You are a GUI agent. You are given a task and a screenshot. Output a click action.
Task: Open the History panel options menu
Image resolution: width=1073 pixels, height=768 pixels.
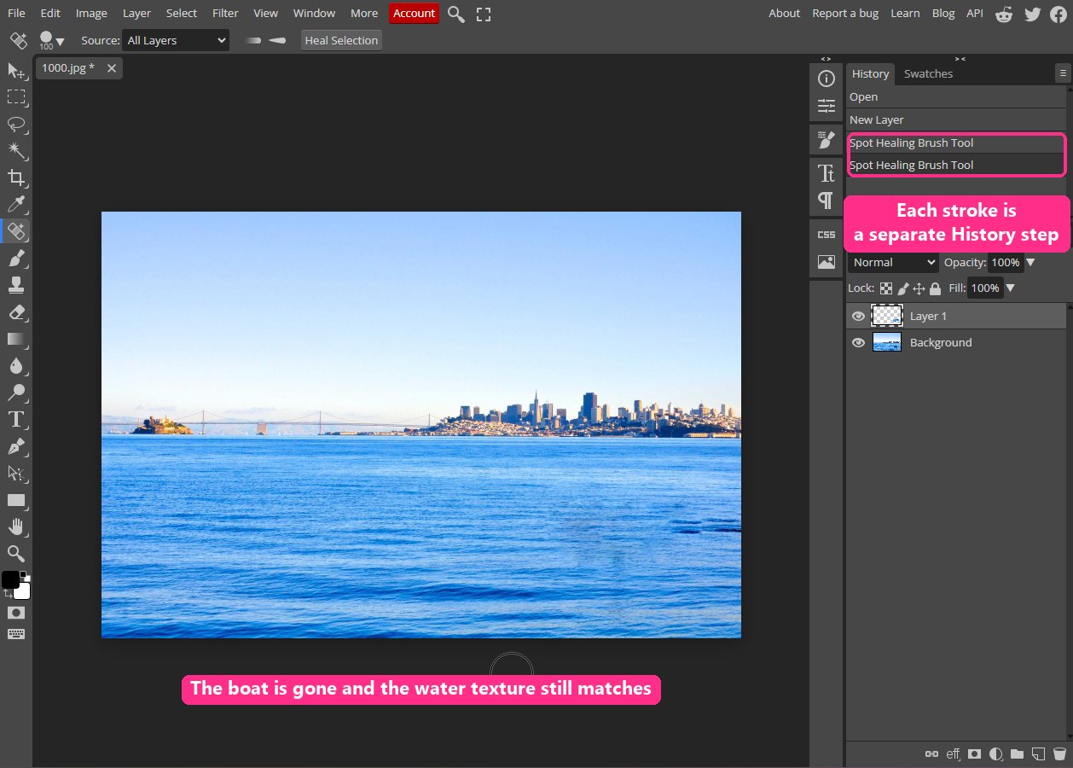coord(1062,73)
